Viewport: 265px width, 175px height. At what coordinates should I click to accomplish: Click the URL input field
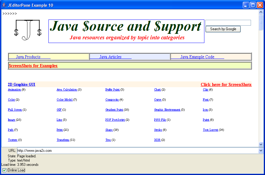[x=138, y=151]
